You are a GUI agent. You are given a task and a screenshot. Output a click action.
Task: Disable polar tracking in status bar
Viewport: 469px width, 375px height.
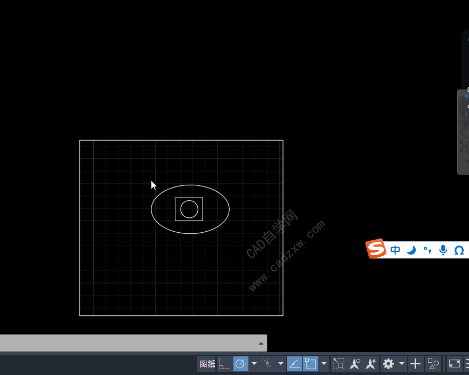pos(241,364)
